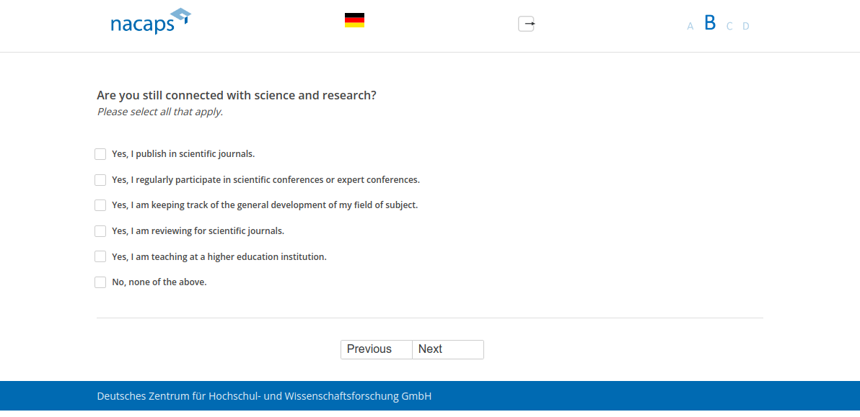Select the 'No, none of the above' checkbox
860x417 pixels.
click(100, 282)
